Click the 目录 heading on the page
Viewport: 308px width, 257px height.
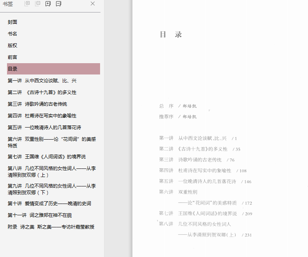coord(171,34)
